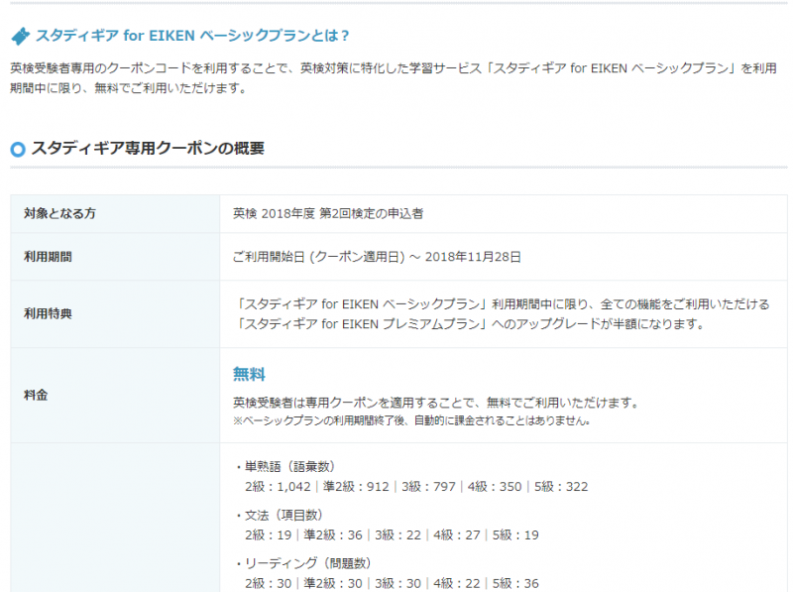Click the 利用期間 row label
The width and height of the screenshot is (793, 592).
48,257
